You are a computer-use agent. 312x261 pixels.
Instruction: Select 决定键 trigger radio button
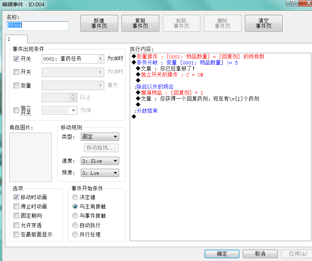tap(75, 197)
